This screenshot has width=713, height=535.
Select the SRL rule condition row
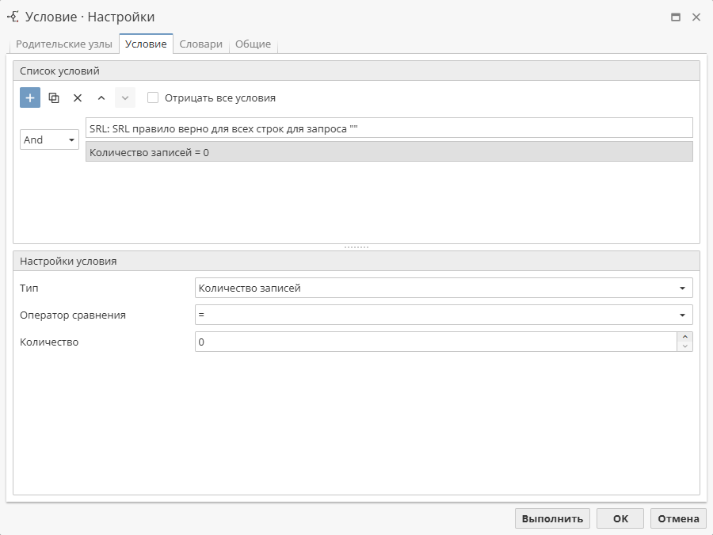(388, 128)
